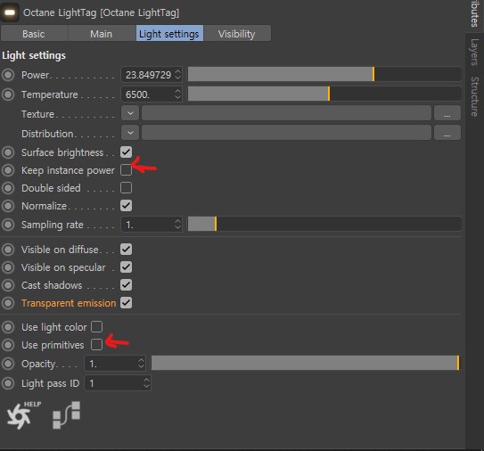
Task: Click the Power value field 23.849729
Action: [152, 75]
